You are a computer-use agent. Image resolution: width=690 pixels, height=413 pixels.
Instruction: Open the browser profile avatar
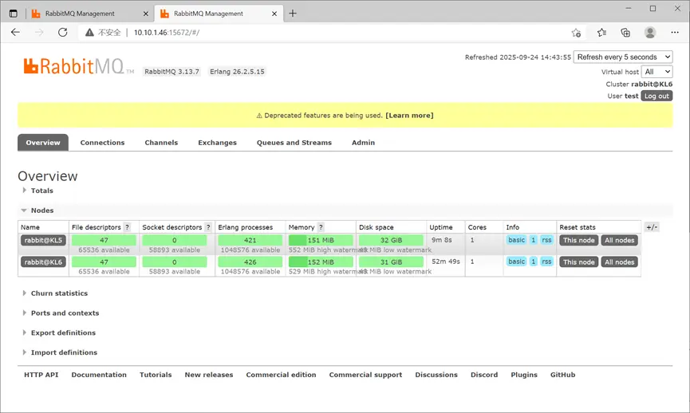[x=650, y=33]
